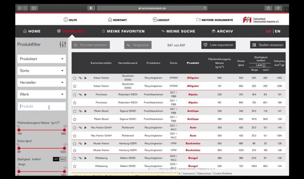Screen dimensions: 304x179
Task: Click maximum handle of Dicke slider
Action: point(64,148)
